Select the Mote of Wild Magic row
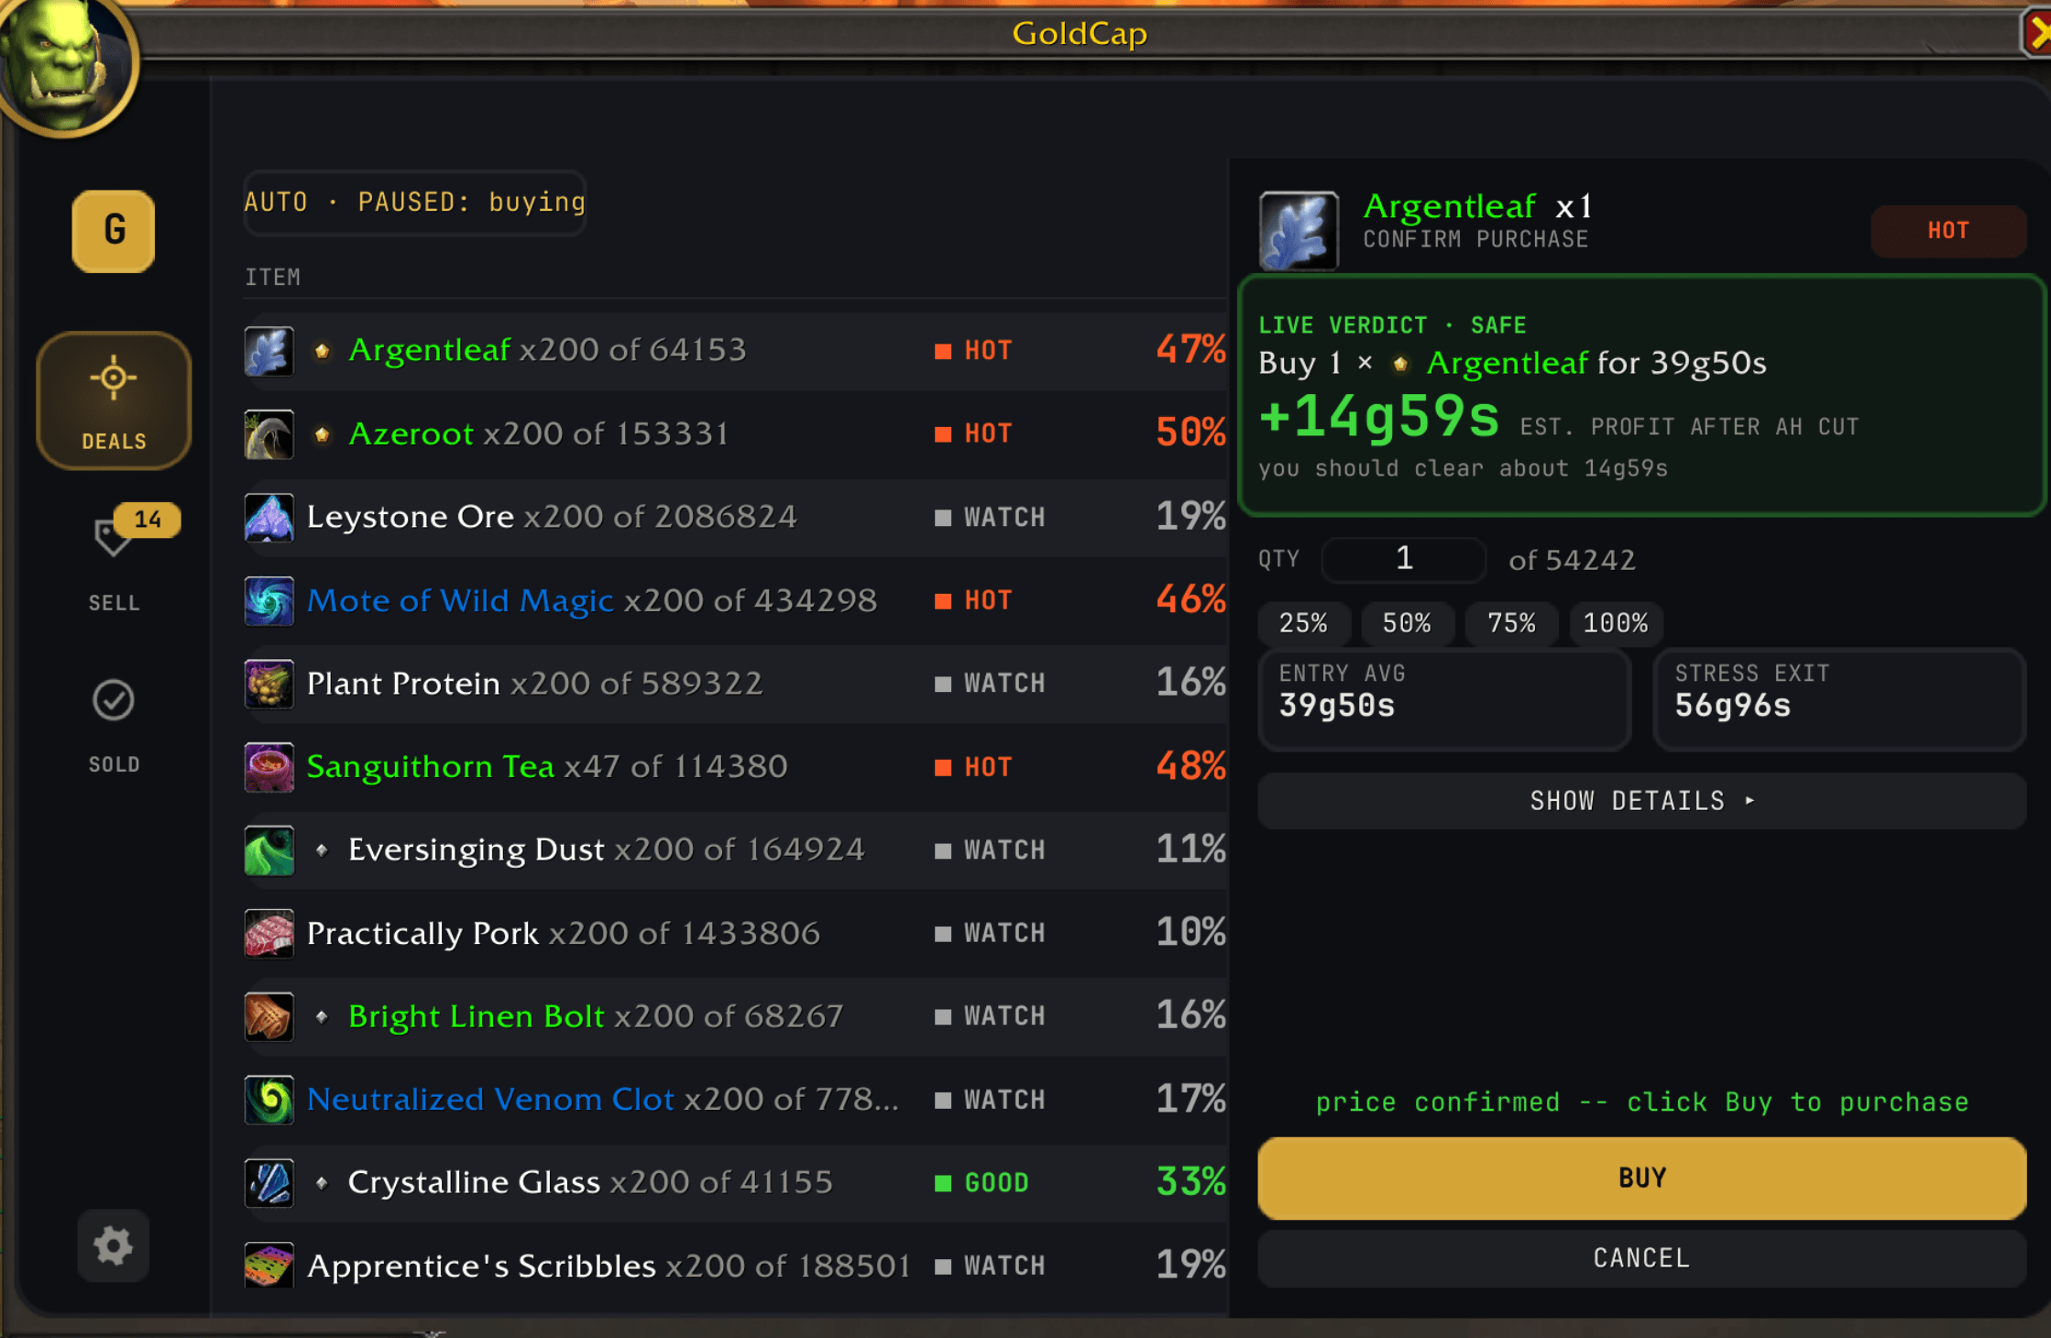Screen dimensions: 2051x1338 click(x=736, y=601)
